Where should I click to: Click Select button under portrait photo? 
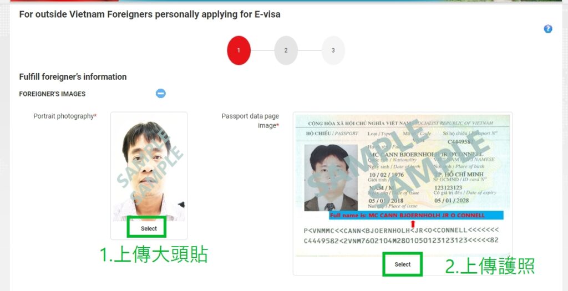[149, 228]
